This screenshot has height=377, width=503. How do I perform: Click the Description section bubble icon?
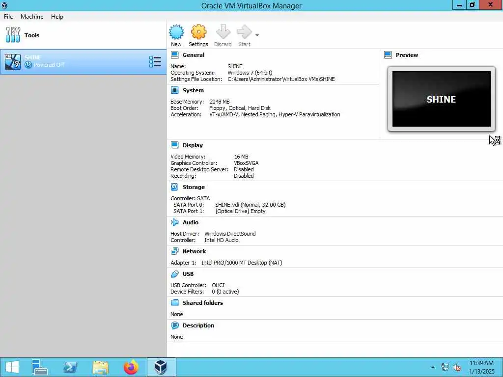coord(174,325)
